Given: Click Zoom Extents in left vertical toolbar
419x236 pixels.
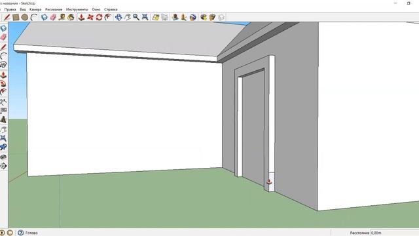Looking at the screenshot, I should pos(3,138).
